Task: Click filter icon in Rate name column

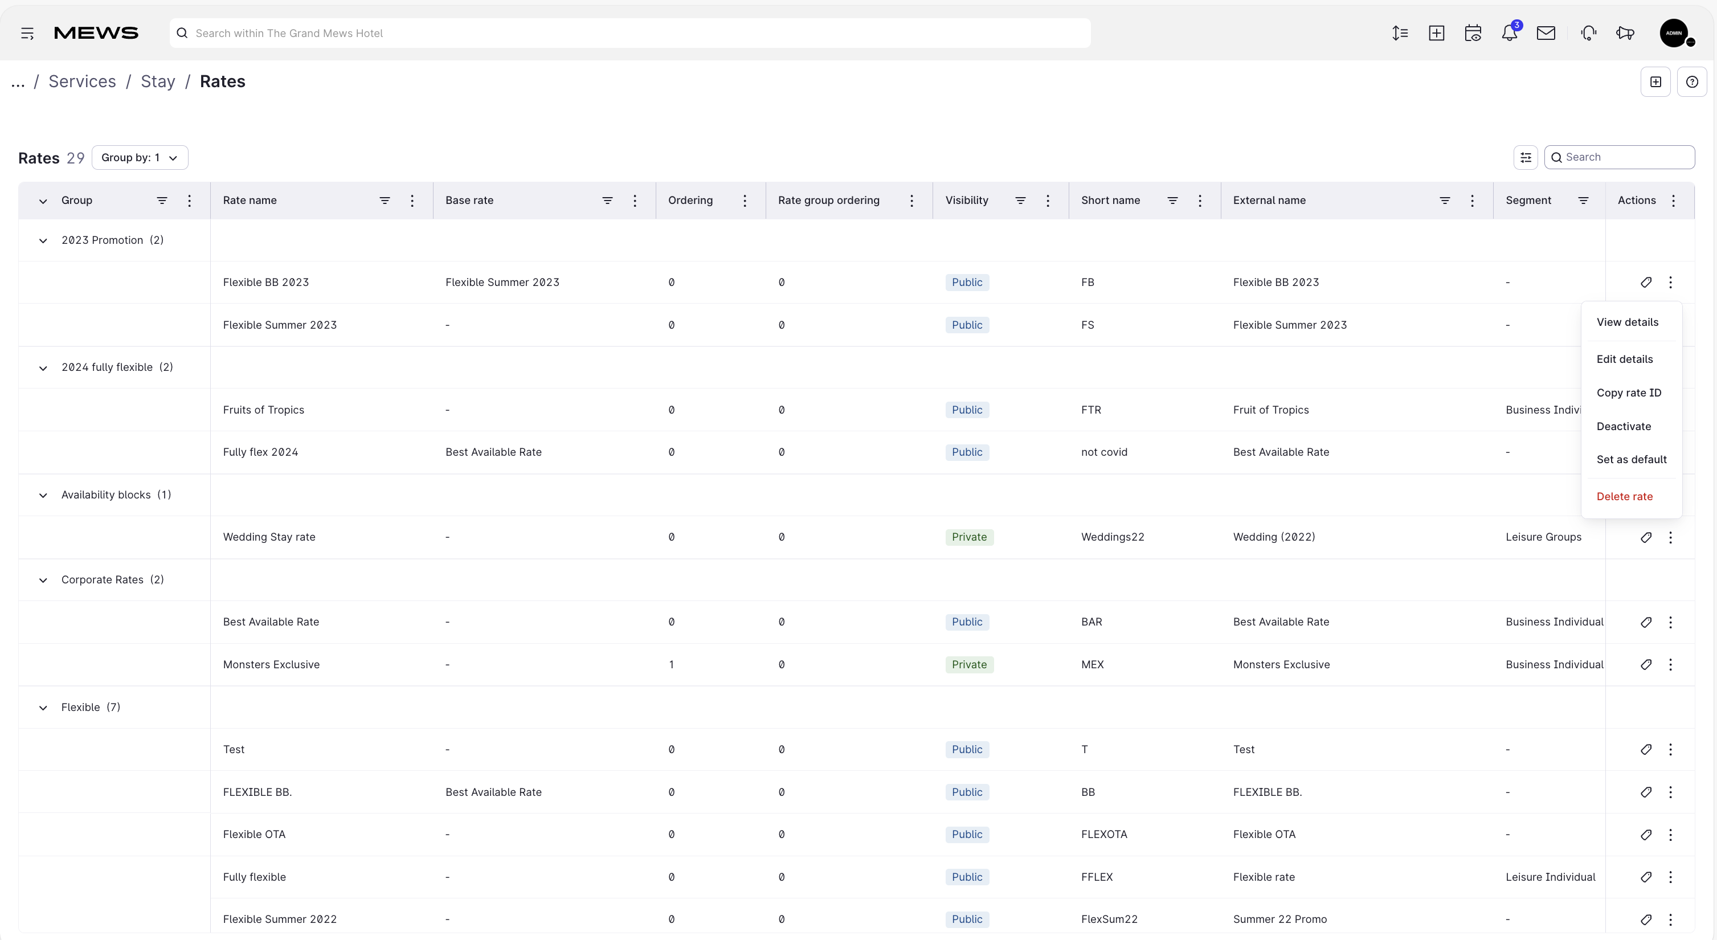Action: pos(385,201)
